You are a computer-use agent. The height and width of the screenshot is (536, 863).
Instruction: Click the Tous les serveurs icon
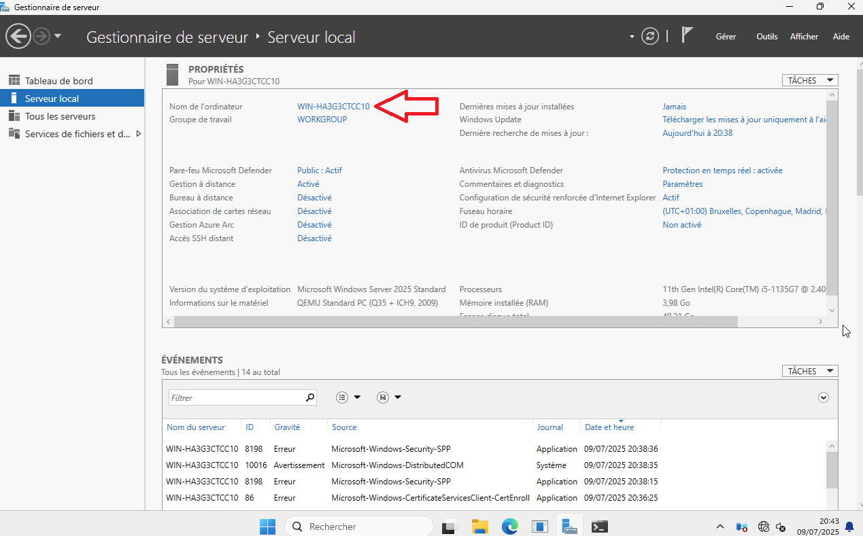click(14, 116)
